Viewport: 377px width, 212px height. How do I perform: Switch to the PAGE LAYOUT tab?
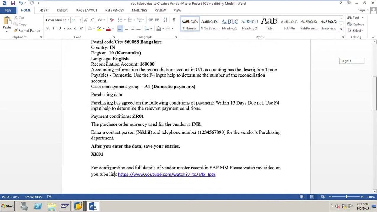(x=87, y=10)
